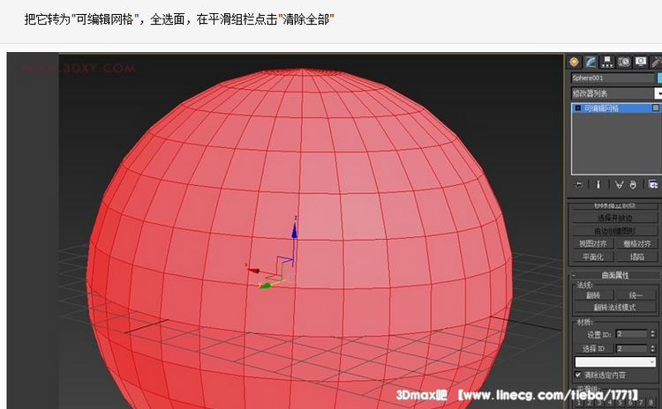Click the 栅格对齐 button
This screenshot has width=662, height=409.
pos(636,243)
